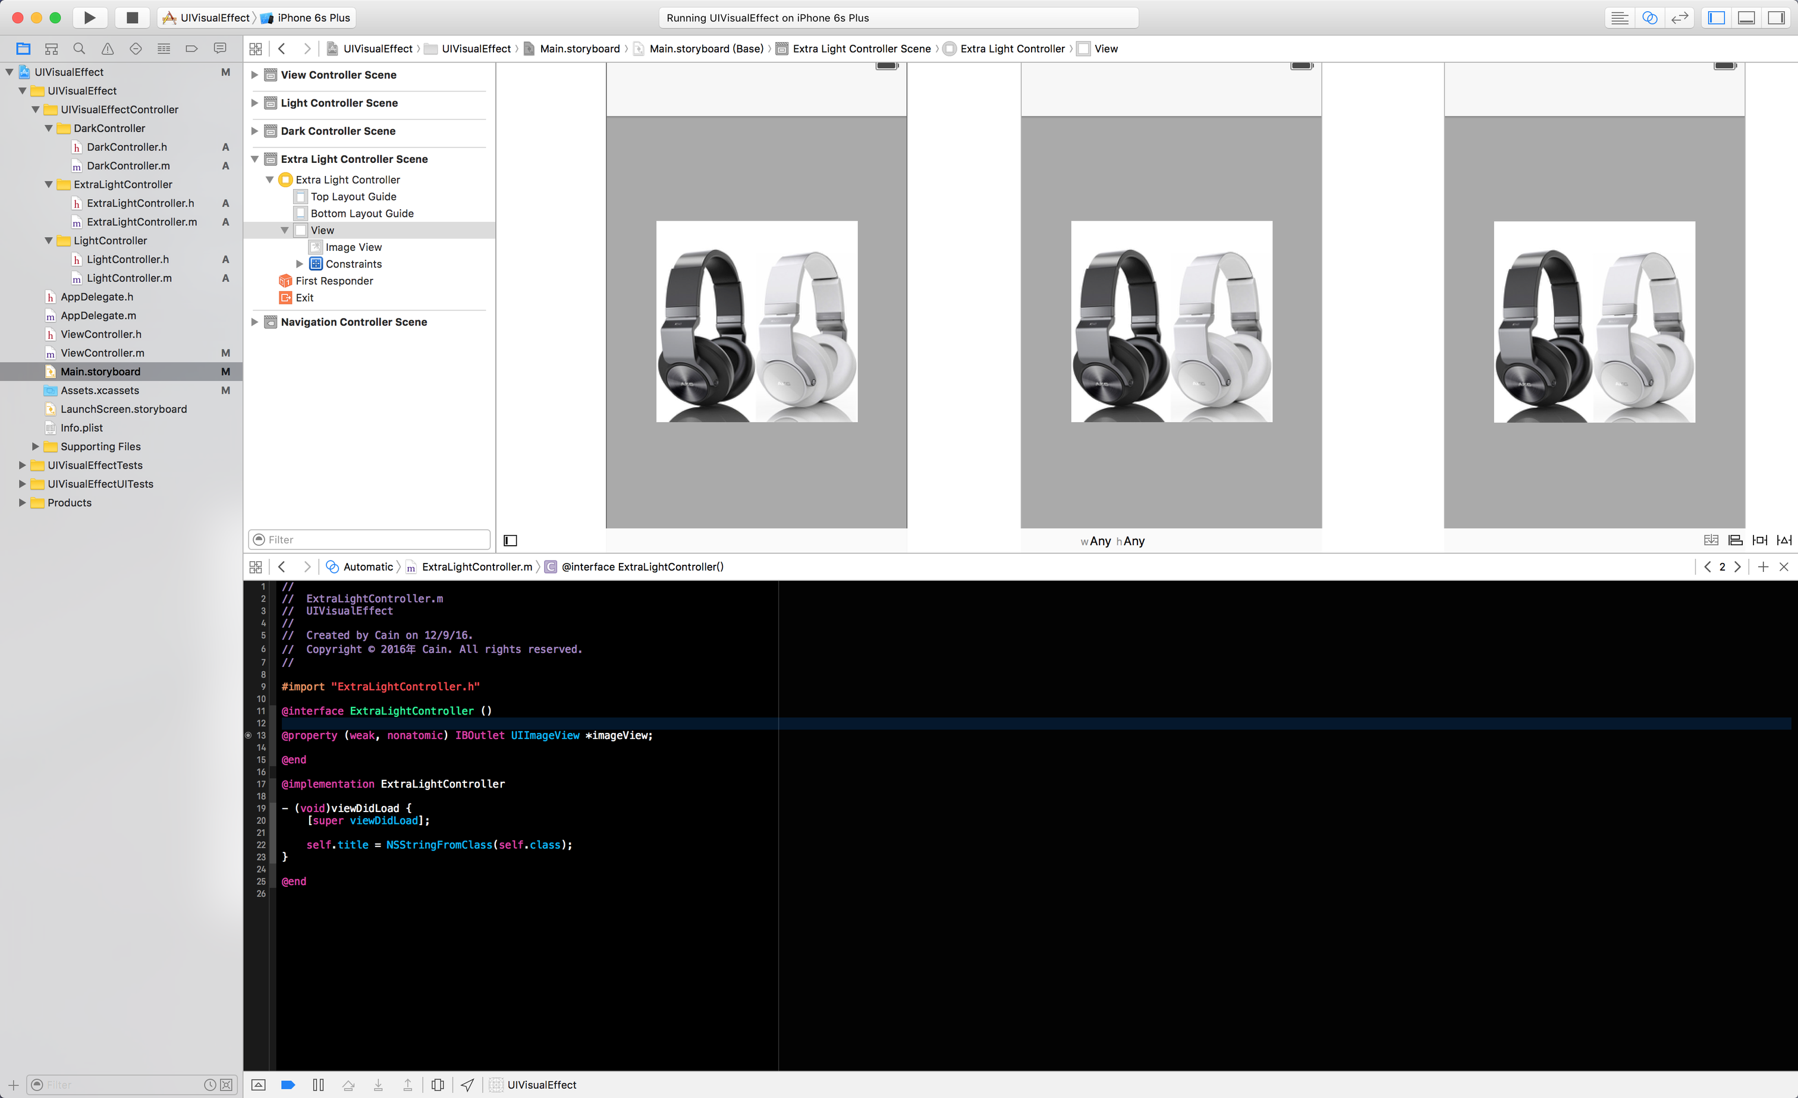Hide the Navigator panel
Screen dimensions: 1798x1098
click(1717, 17)
